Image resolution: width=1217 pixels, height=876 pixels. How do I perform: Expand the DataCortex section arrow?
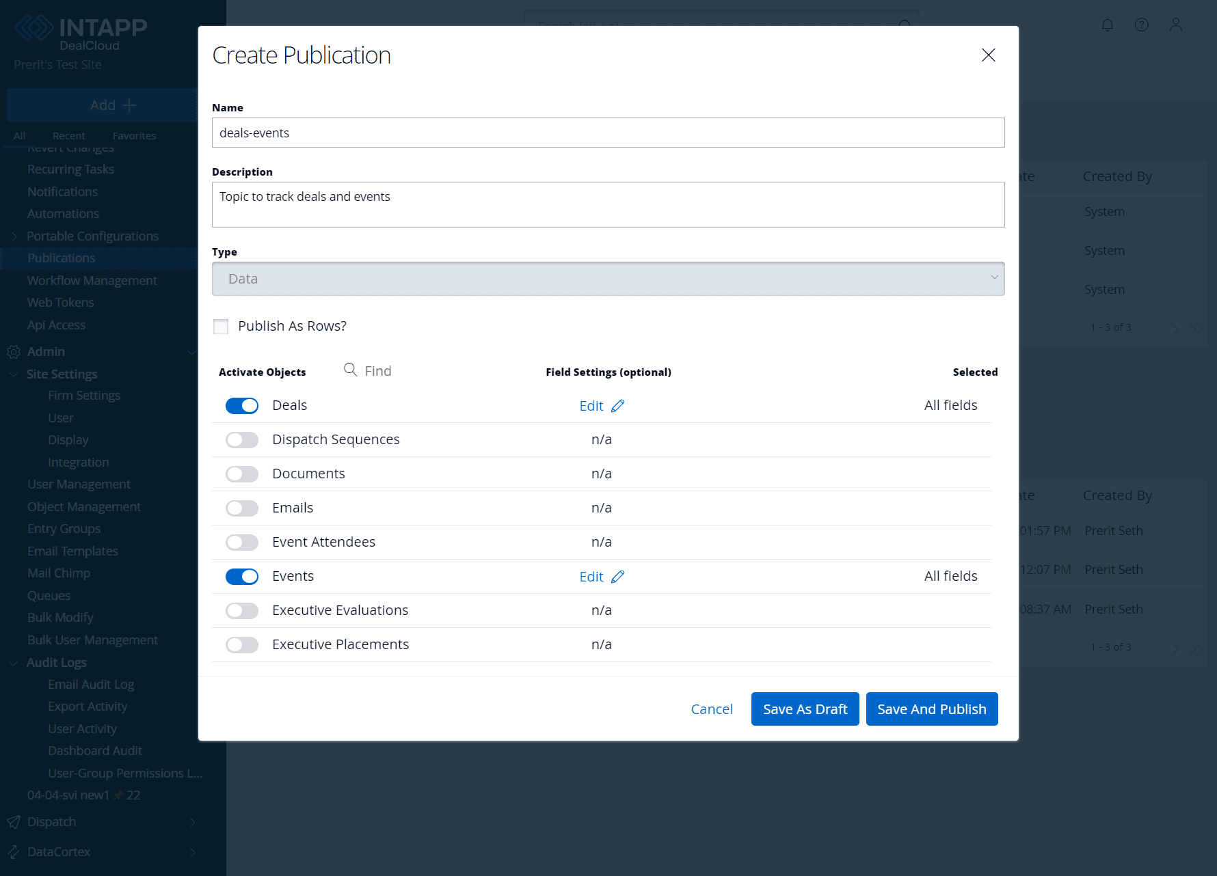[193, 852]
